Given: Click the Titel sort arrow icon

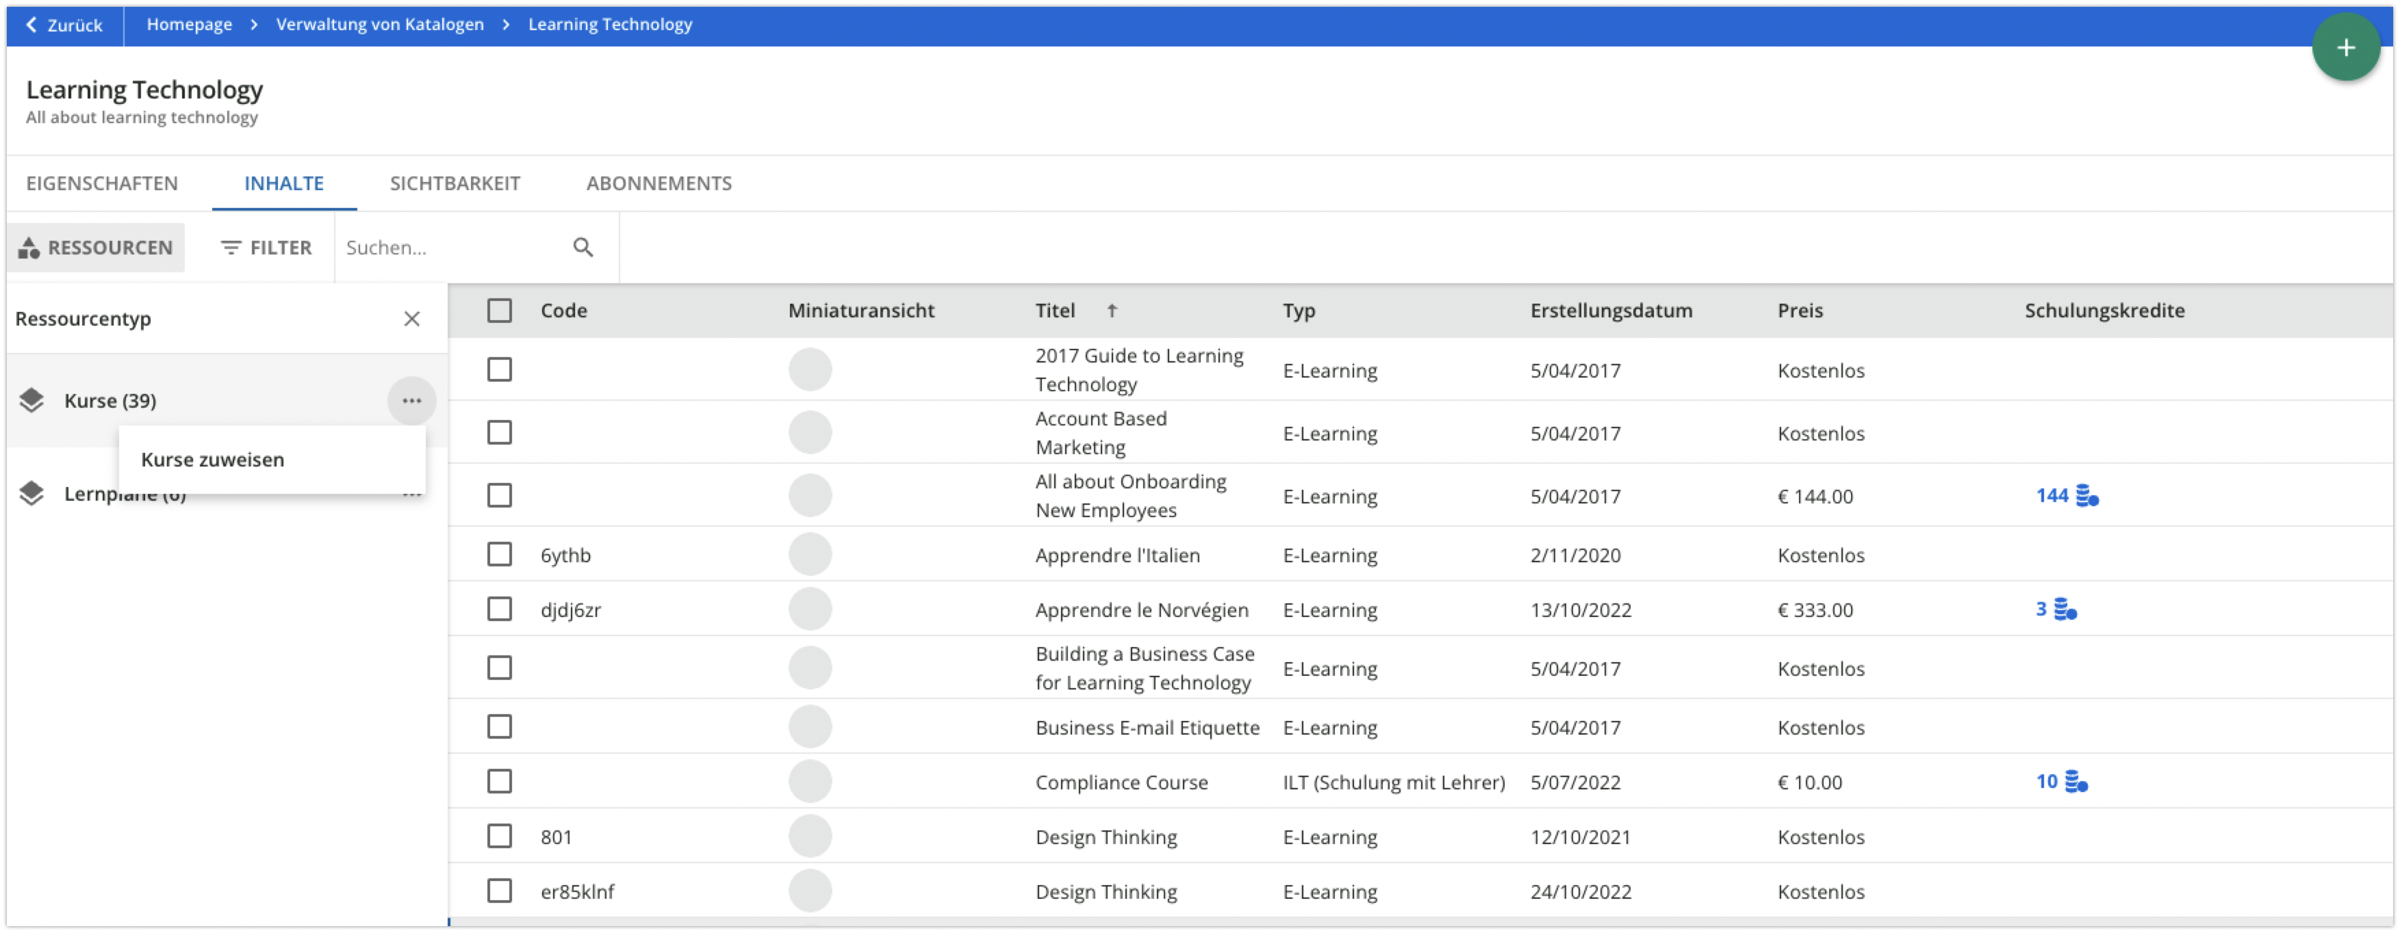Looking at the screenshot, I should (1112, 311).
